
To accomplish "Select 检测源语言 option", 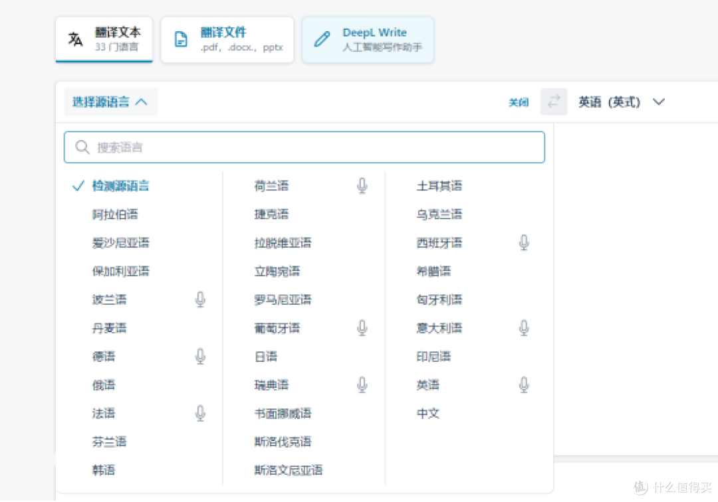I will pyautogui.click(x=120, y=186).
